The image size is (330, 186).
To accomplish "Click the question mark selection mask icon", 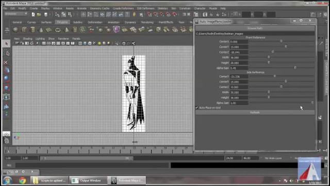I will coord(127,14).
